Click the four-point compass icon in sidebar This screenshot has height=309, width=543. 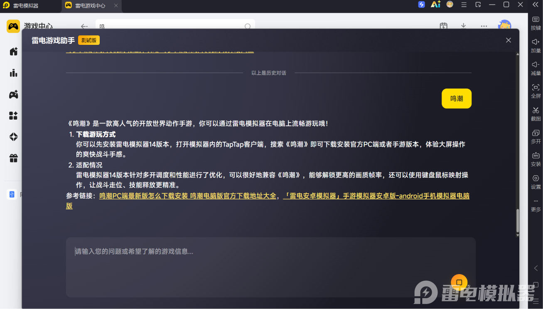[x=14, y=137]
